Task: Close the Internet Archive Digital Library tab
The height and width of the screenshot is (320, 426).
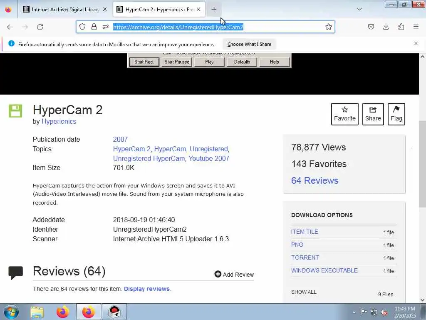Action: coord(105,9)
